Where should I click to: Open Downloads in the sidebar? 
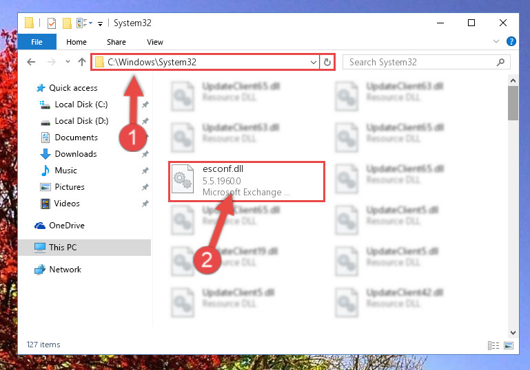pyautogui.click(x=76, y=154)
